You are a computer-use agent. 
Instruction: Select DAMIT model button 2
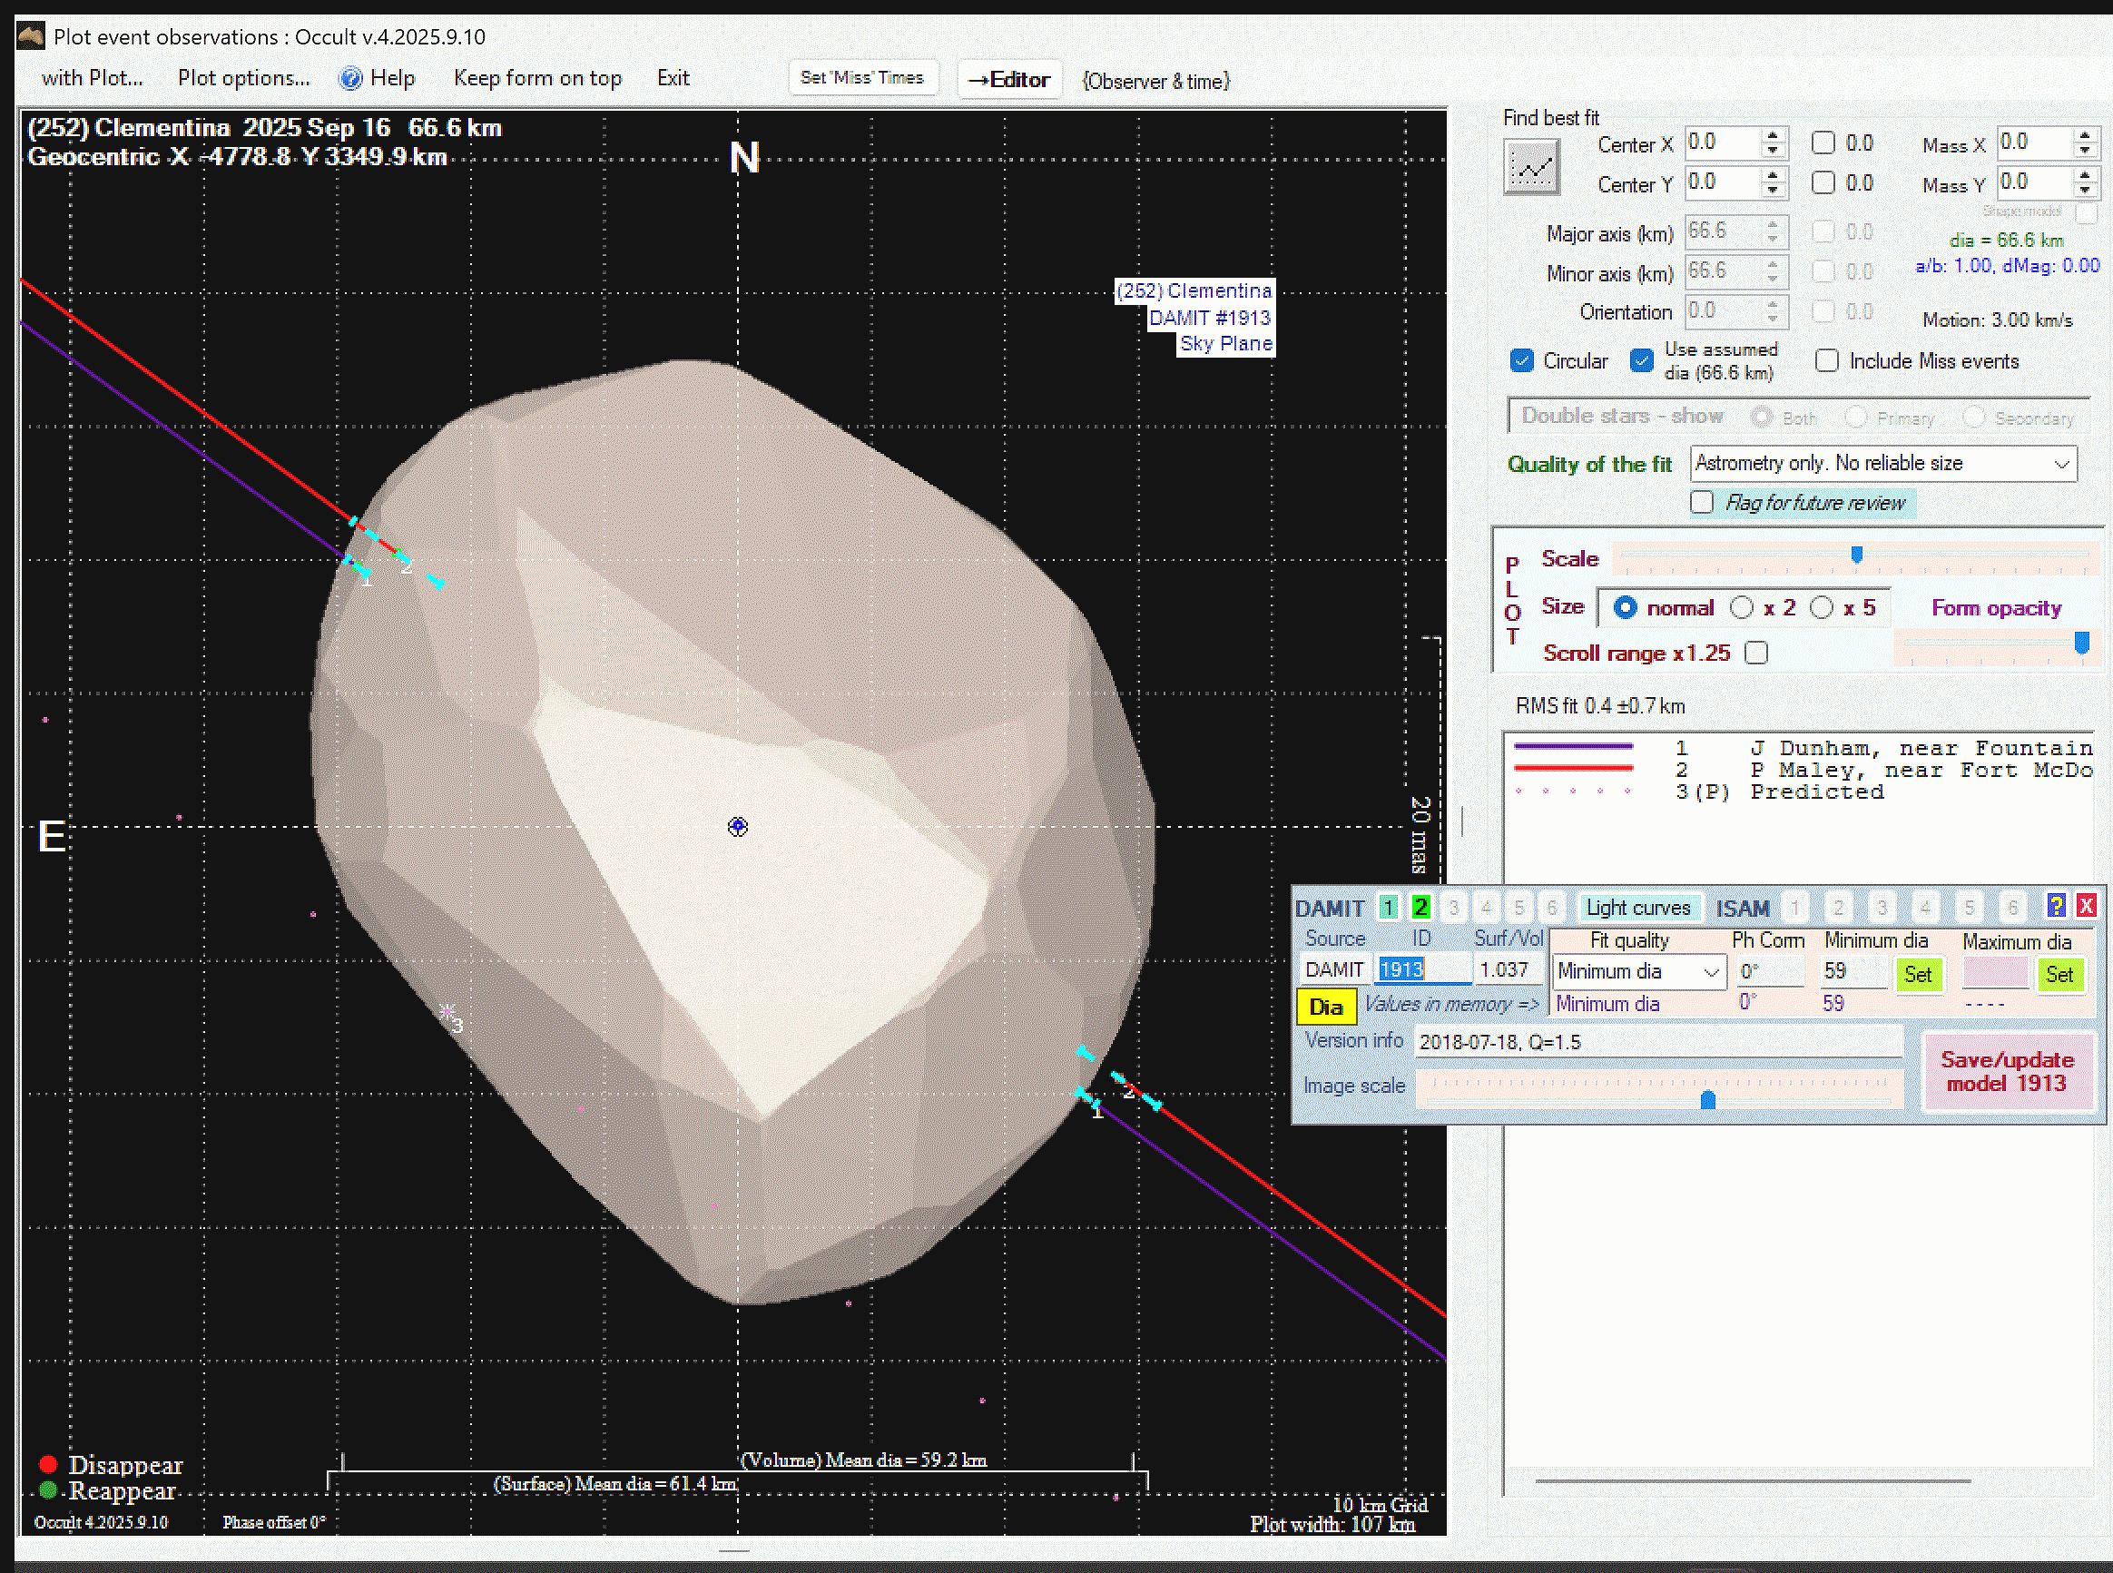click(1420, 908)
